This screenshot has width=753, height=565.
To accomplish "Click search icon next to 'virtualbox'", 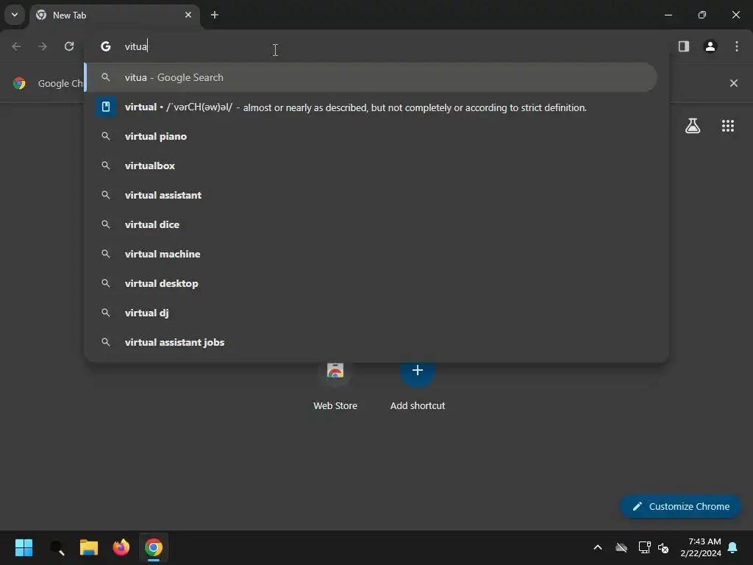I will [x=106, y=166].
